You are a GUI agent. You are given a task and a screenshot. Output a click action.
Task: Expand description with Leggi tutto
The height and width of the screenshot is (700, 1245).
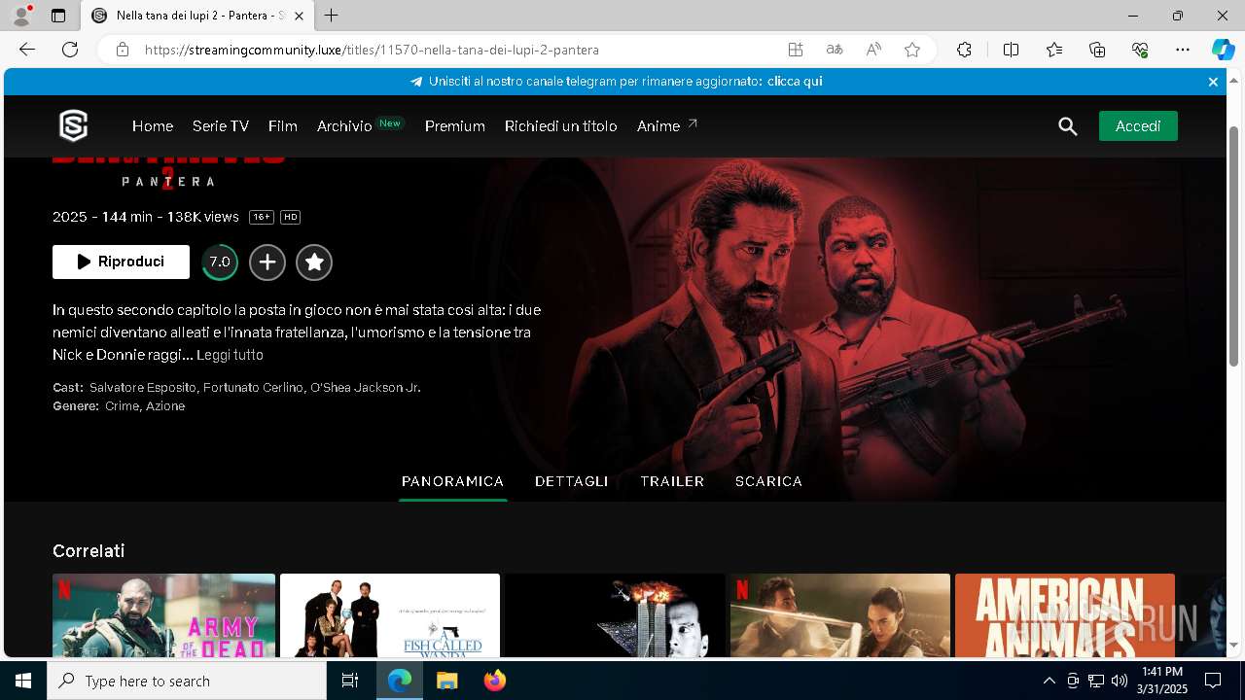pyautogui.click(x=230, y=355)
